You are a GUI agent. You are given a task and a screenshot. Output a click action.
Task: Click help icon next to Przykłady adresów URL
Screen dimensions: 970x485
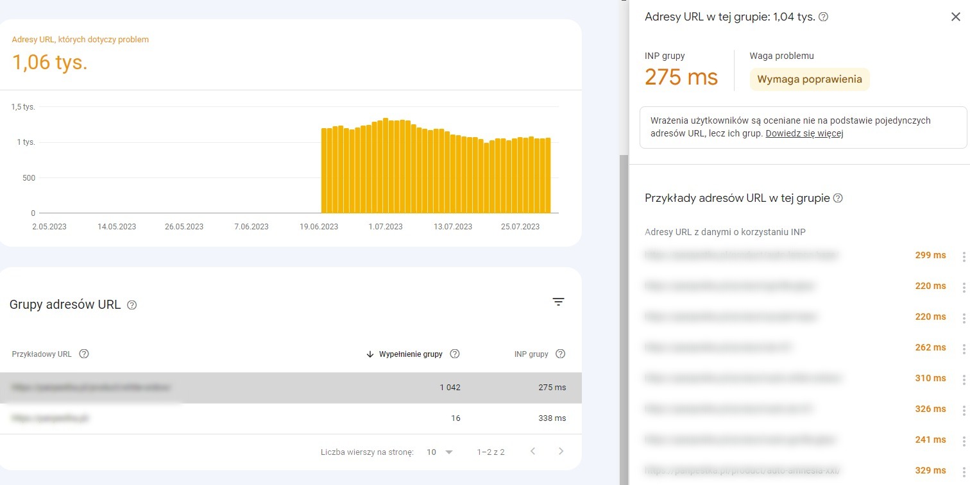point(837,198)
